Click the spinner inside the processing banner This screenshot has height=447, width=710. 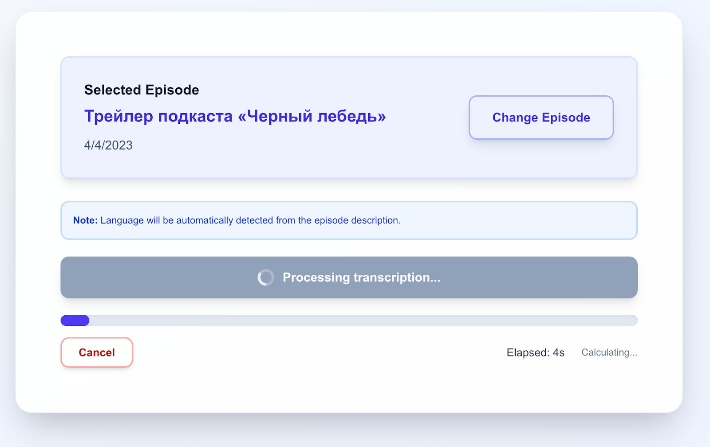point(266,277)
